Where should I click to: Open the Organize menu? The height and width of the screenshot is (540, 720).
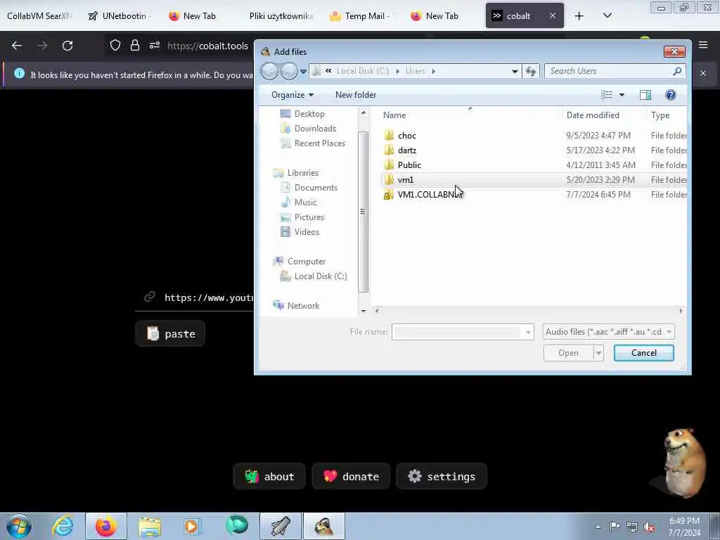(x=292, y=95)
